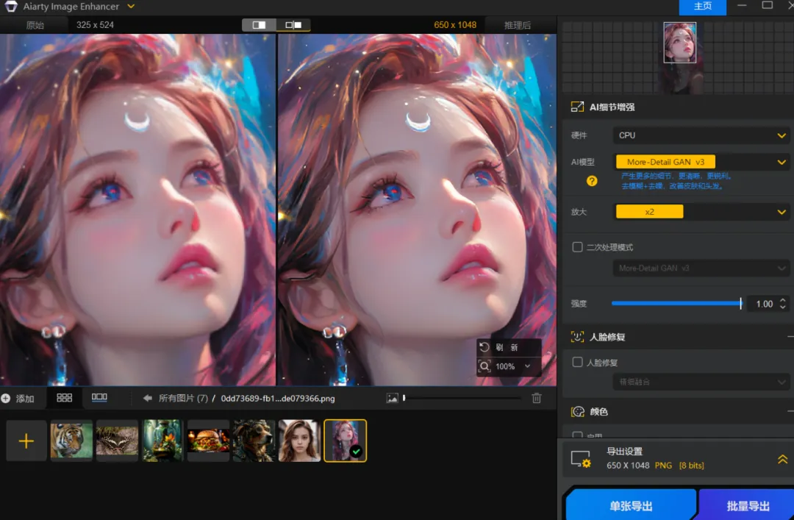
Task: Open the second-pass More-Detail GAN v3 dropdown
Action: click(701, 268)
